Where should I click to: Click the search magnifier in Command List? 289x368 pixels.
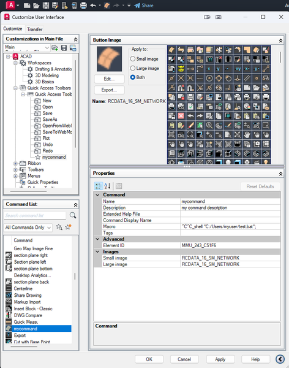pos(73,215)
